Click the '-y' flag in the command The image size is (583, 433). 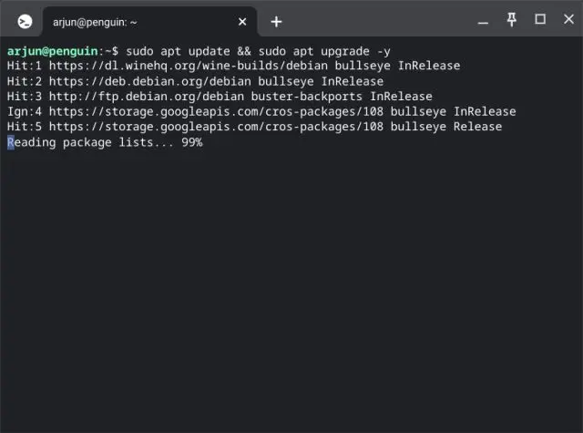click(384, 50)
